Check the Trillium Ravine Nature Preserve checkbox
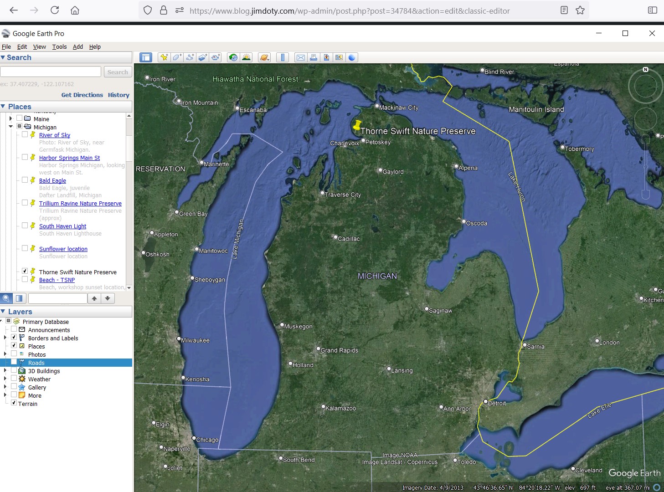 pyautogui.click(x=25, y=203)
